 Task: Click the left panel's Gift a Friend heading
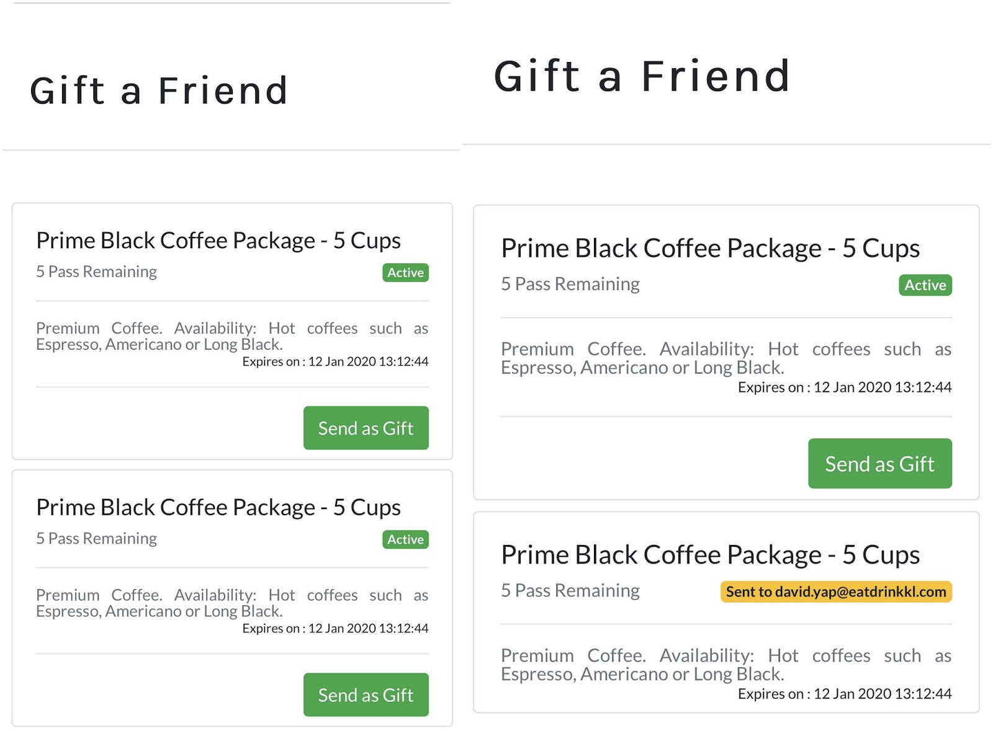(159, 91)
